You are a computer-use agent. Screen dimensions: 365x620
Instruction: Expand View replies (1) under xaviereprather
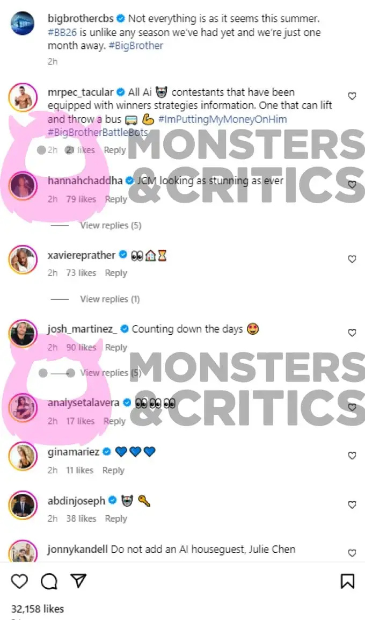coord(110,299)
